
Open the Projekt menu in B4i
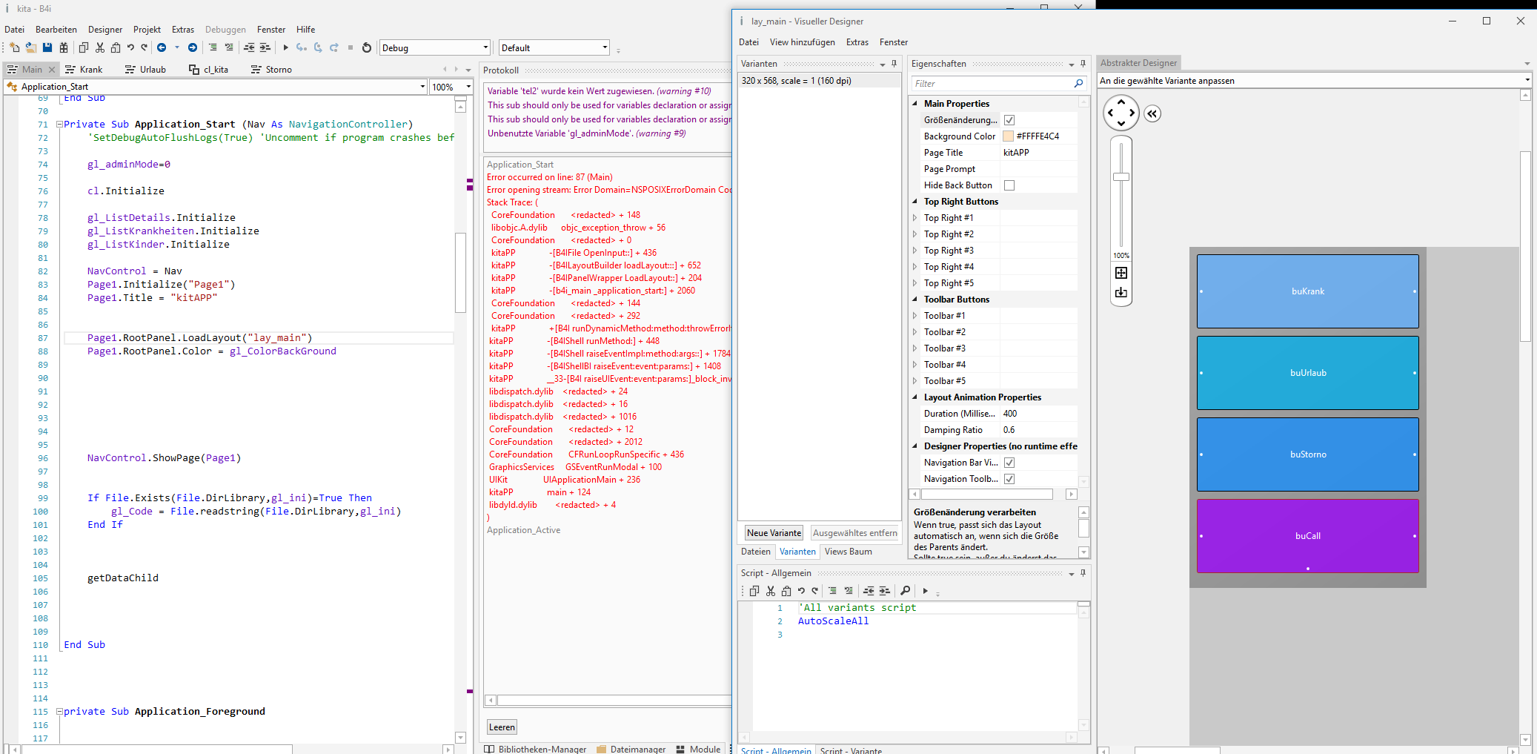click(x=147, y=30)
